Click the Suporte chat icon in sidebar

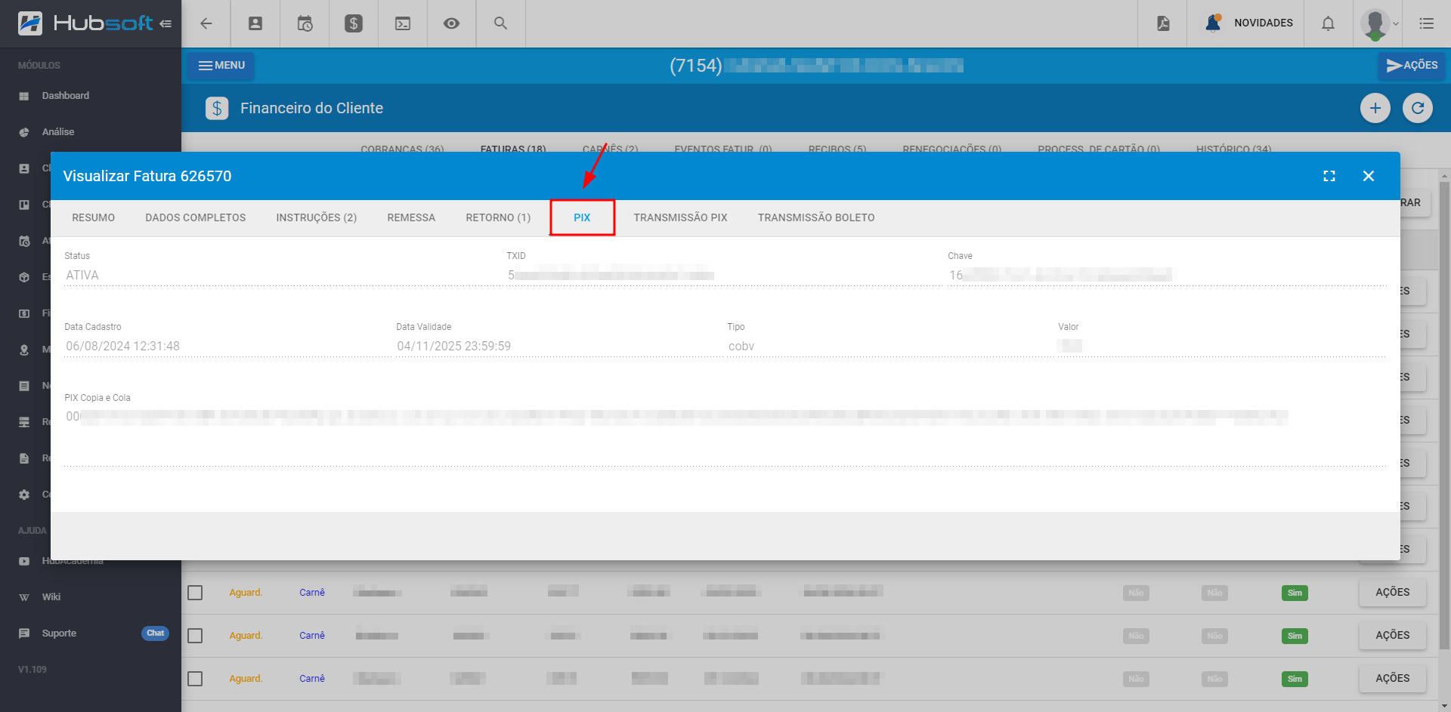pos(24,633)
